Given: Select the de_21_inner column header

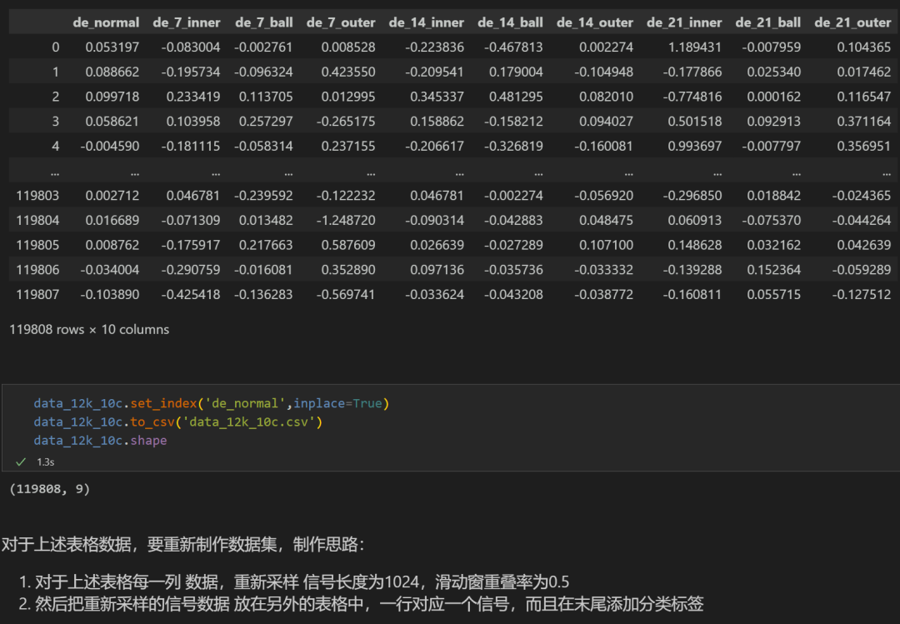Looking at the screenshot, I should pyautogui.click(x=684, y=22).
